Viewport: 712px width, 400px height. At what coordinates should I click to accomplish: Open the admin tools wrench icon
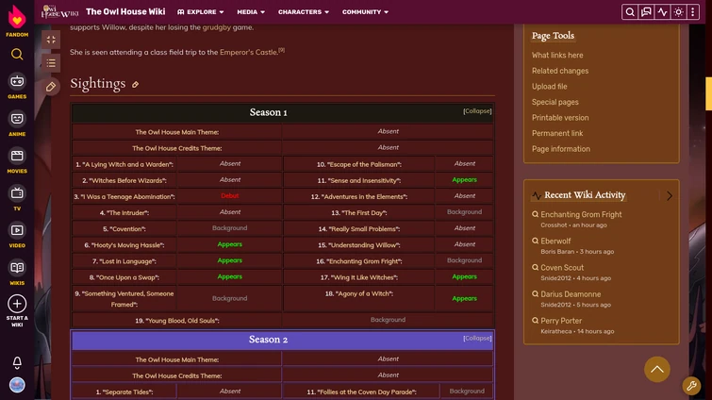(691, 386)
